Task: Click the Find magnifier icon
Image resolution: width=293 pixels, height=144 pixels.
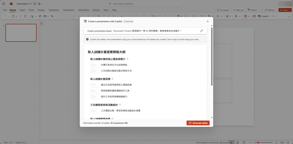Action: 218,16
